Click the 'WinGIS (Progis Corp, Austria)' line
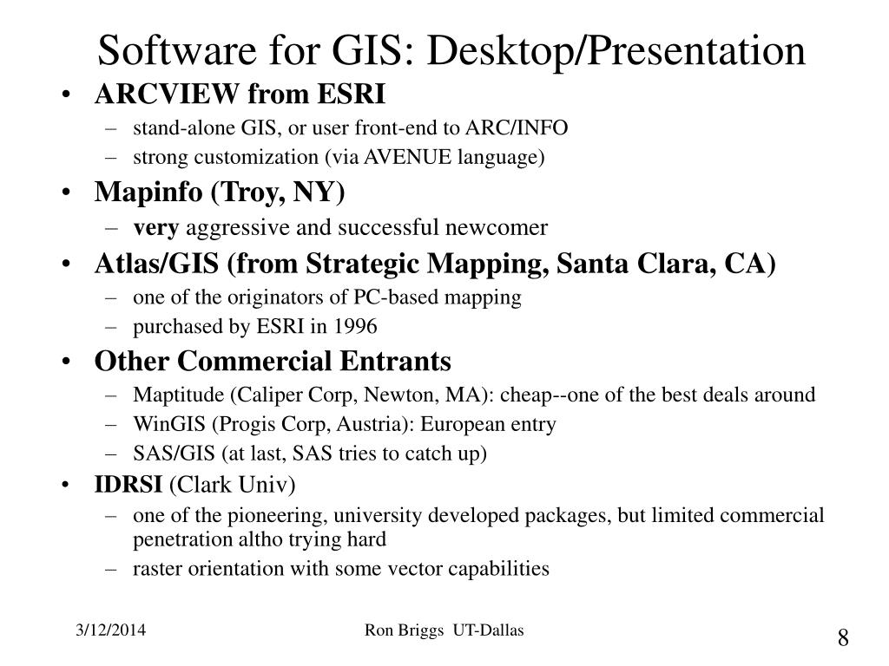This screenshot has height=666, width=889. [x=344, y=424]
